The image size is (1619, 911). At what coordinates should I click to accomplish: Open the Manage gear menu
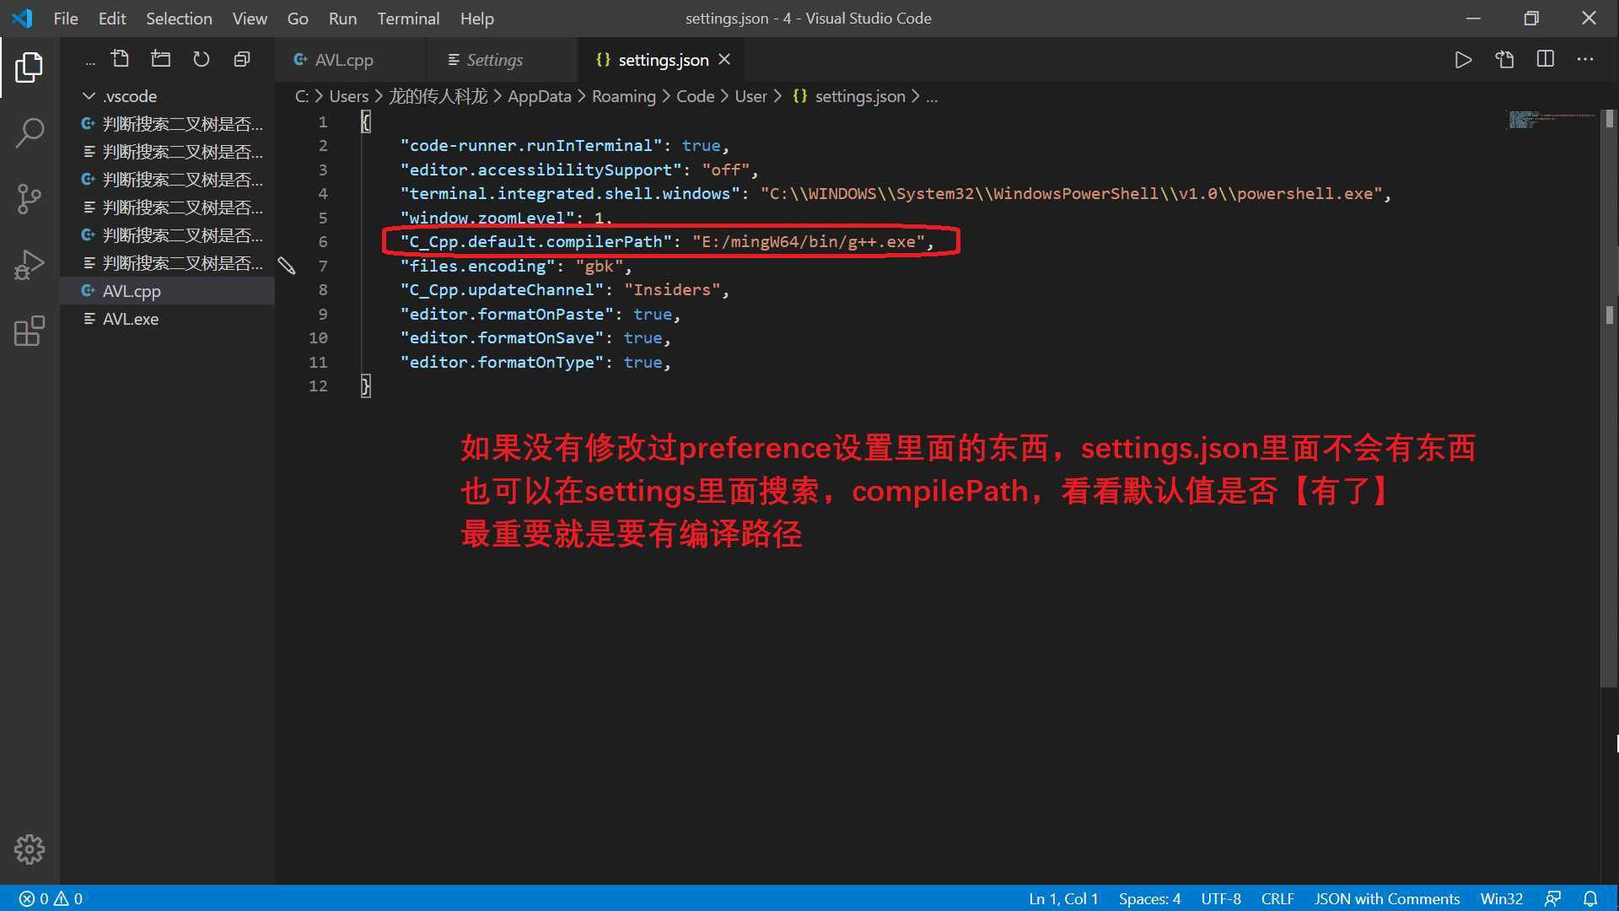tap(29, 849)
